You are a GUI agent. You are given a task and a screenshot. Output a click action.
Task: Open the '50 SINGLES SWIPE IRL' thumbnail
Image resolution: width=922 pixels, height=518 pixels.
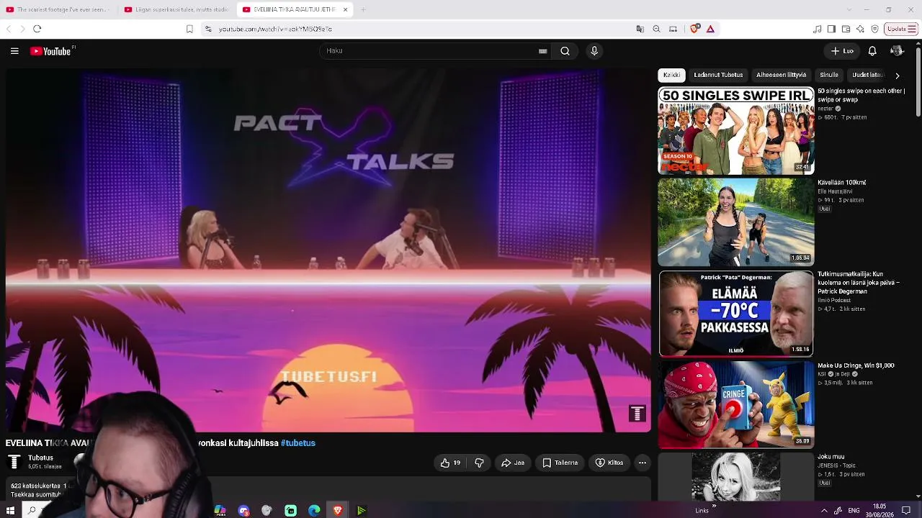pyautogui.click(x=736, y=130)
